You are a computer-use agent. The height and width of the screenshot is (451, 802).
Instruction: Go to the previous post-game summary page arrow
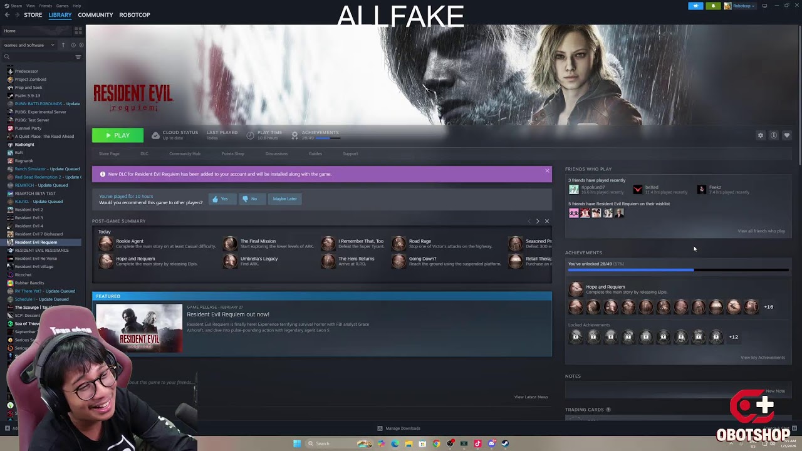pos(529,221)
